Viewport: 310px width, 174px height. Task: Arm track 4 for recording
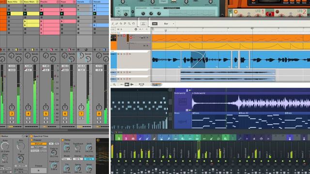(28, 122)
